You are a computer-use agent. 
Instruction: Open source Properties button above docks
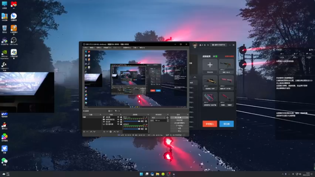(111, 111)
